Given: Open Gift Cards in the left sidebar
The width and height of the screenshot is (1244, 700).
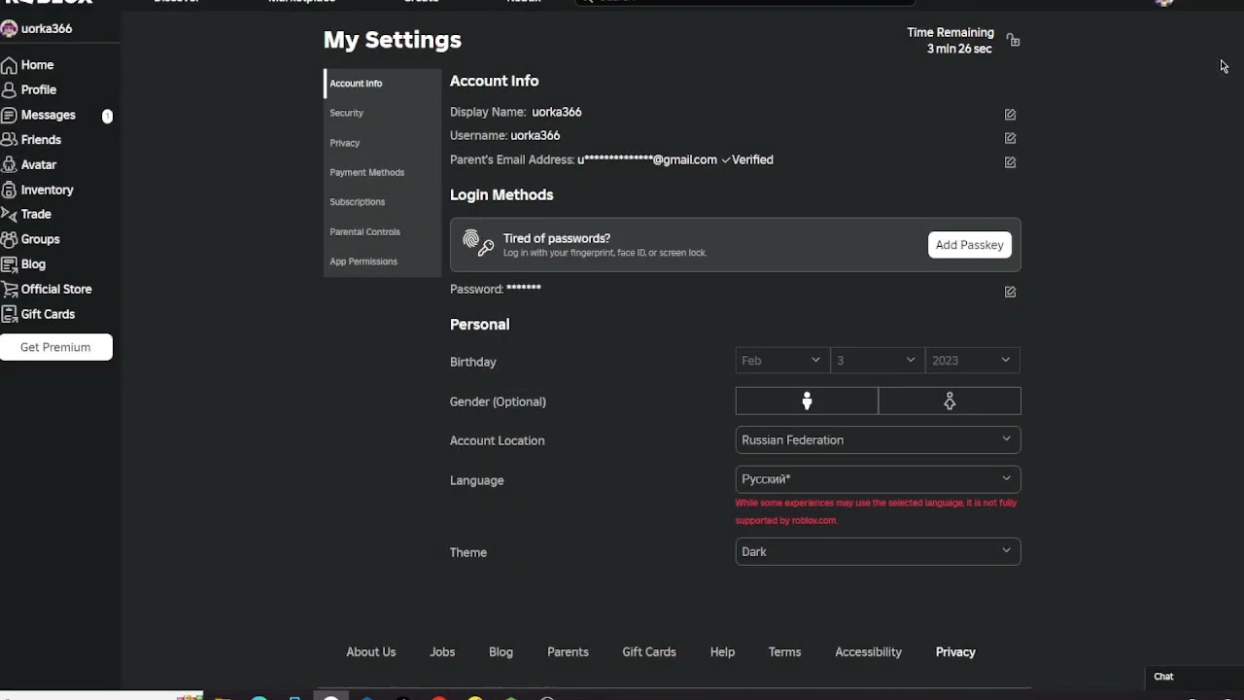Looking at the screenshot, I should [x=38, y=314].
